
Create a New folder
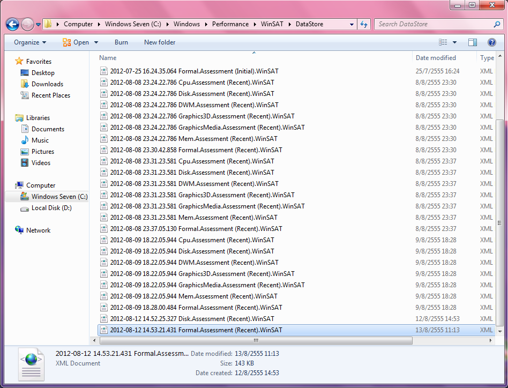pyautogui.click(x=159, y=42)
